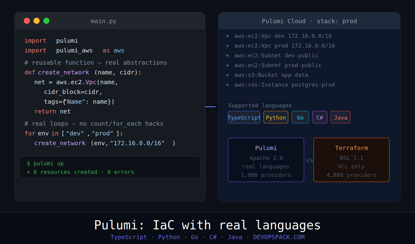Click the 'aws:ec2:Vpc prod 172.16.0.0/16' row

(x=280, y=46)
